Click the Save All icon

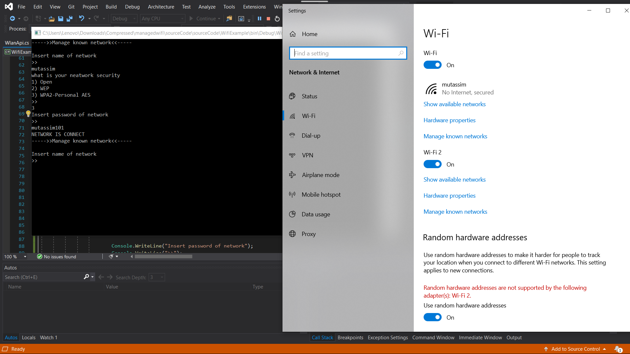click(70, 19)
